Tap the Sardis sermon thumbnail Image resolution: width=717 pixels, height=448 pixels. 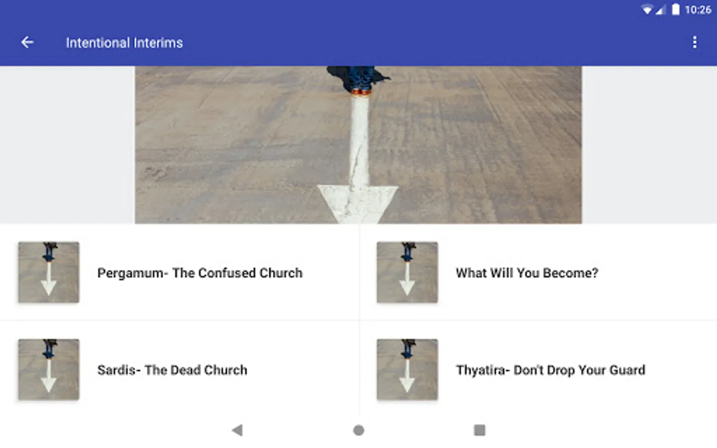coord(49,369)
